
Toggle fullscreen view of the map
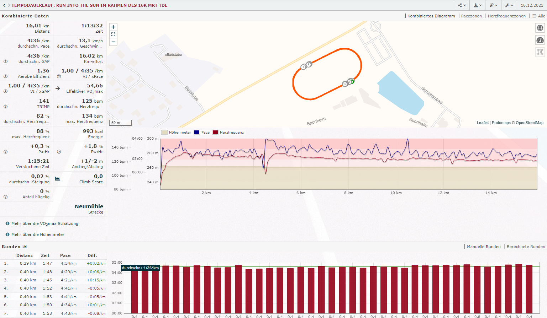(x=113, y=34)
